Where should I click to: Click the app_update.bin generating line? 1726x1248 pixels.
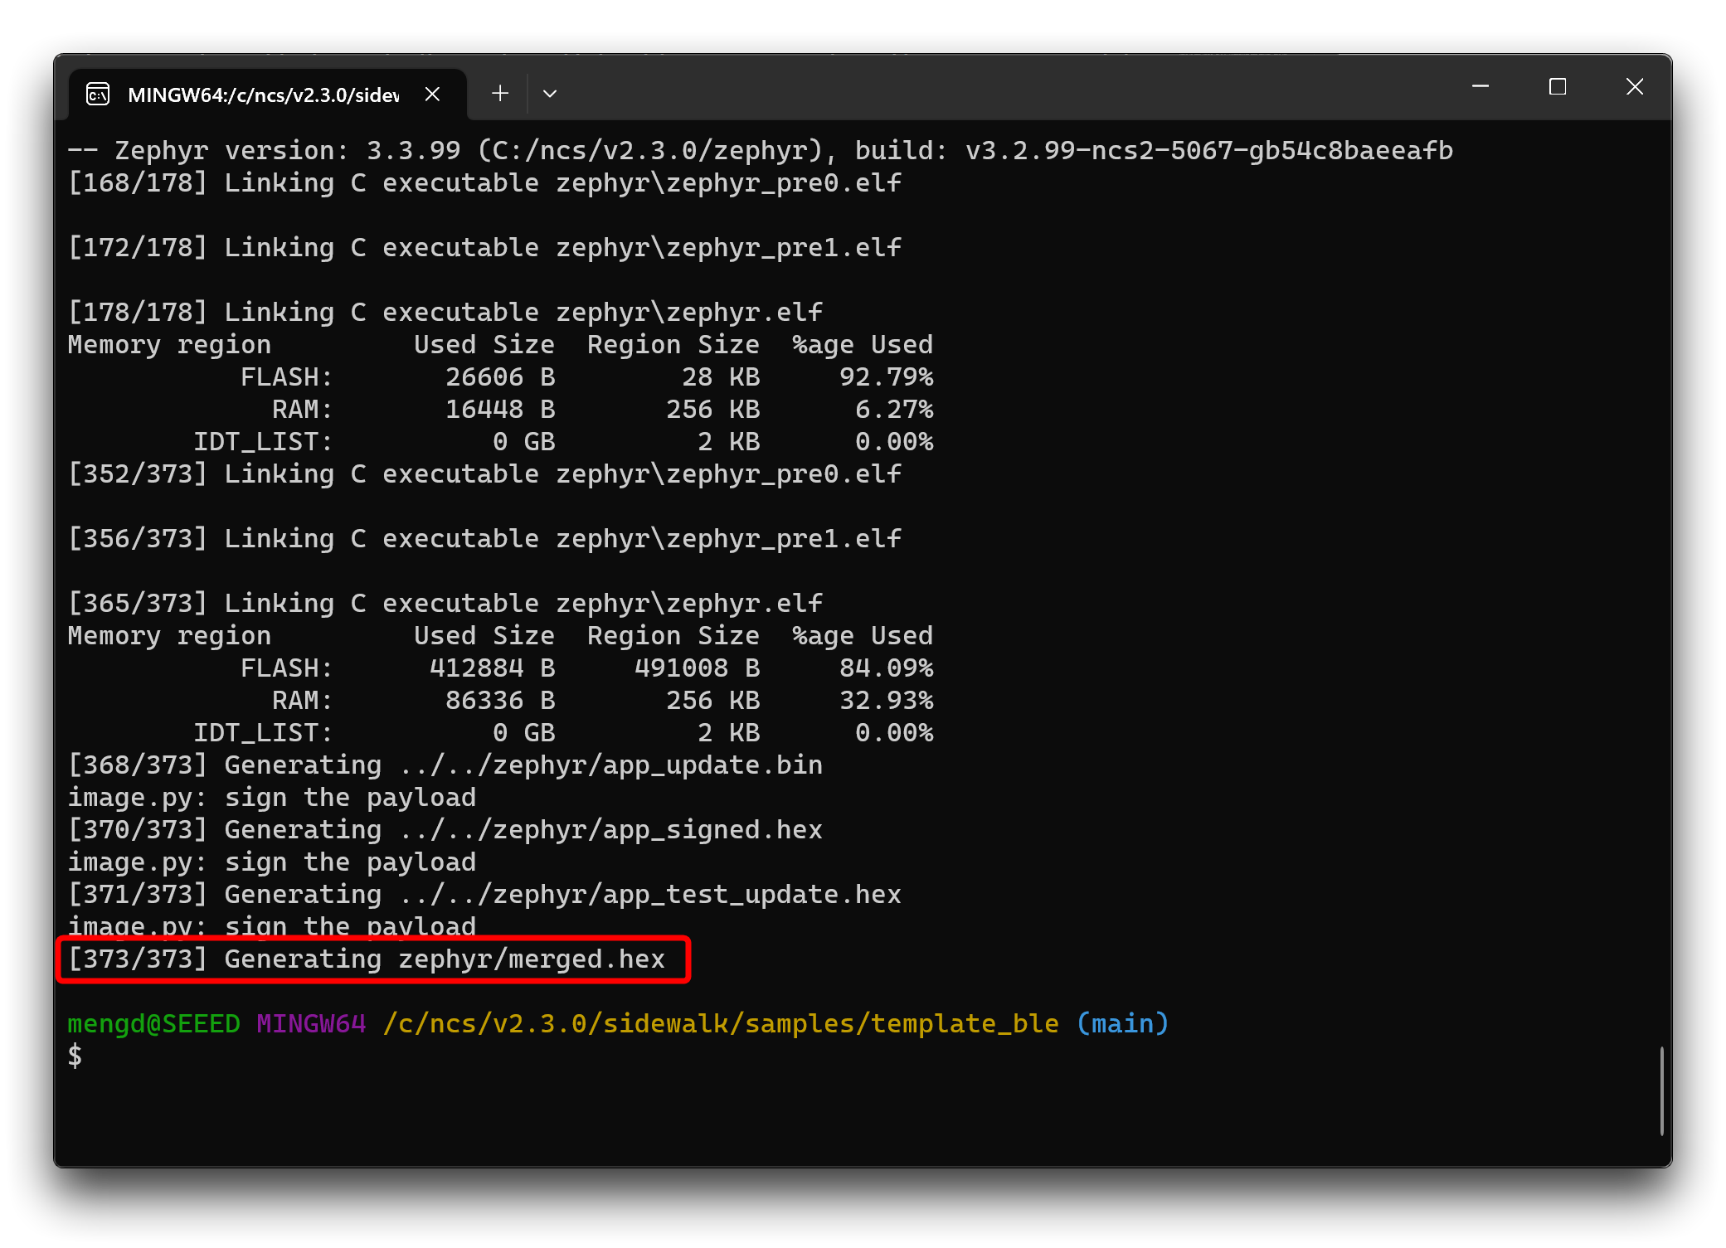[445, 765]
